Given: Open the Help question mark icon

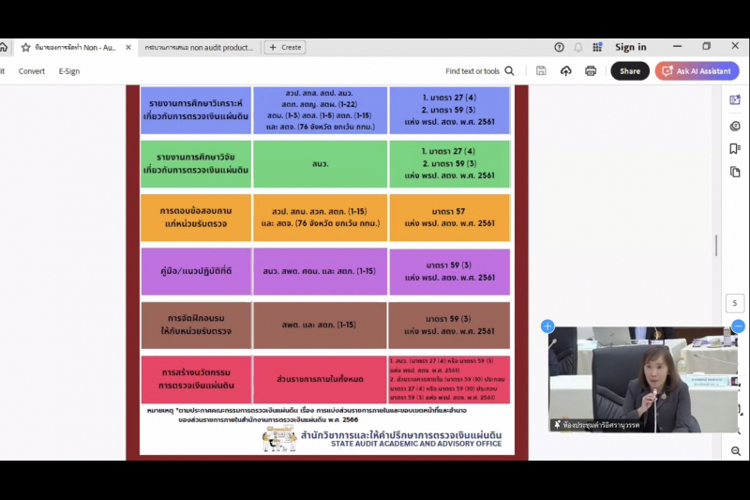Looking at the screenshot, I should click(x=560, y=47).
